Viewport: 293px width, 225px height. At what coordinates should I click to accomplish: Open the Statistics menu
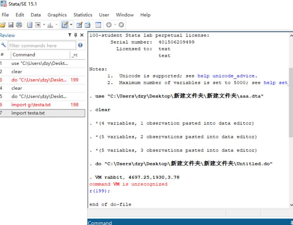[83, 15]
